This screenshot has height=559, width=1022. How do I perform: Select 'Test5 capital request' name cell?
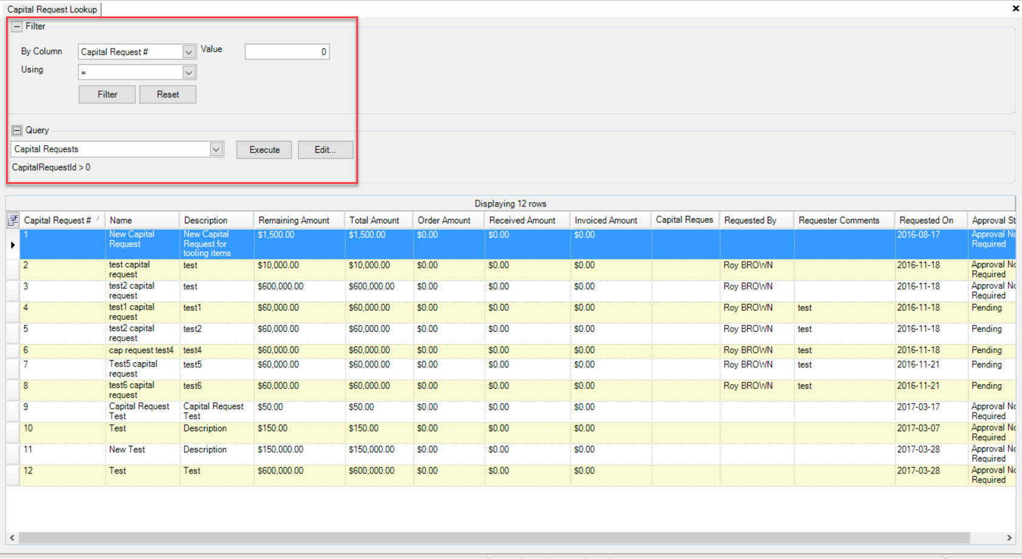click(x=143, y=369)
